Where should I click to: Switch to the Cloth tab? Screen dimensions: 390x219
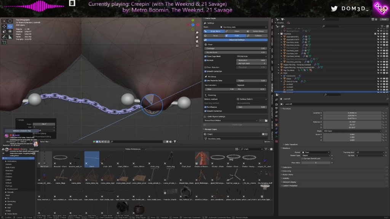235,35
